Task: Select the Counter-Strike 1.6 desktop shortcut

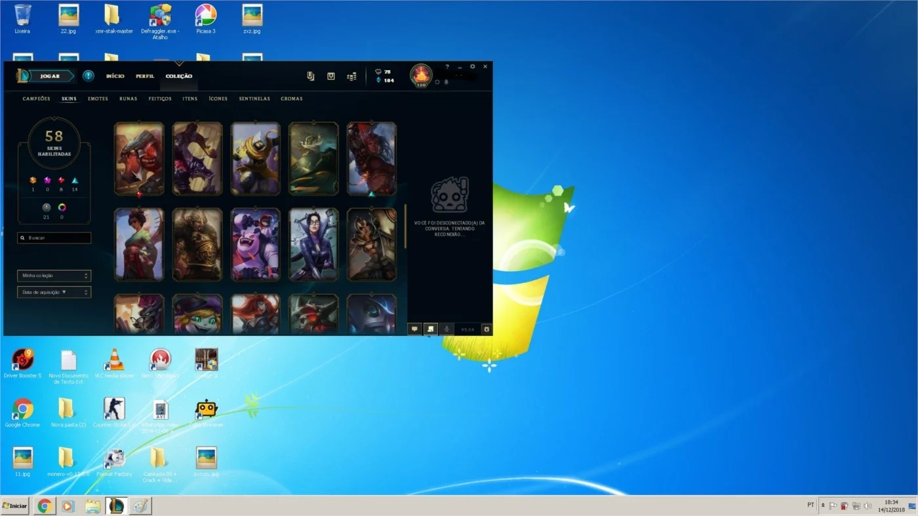Action: coord(114,413)
